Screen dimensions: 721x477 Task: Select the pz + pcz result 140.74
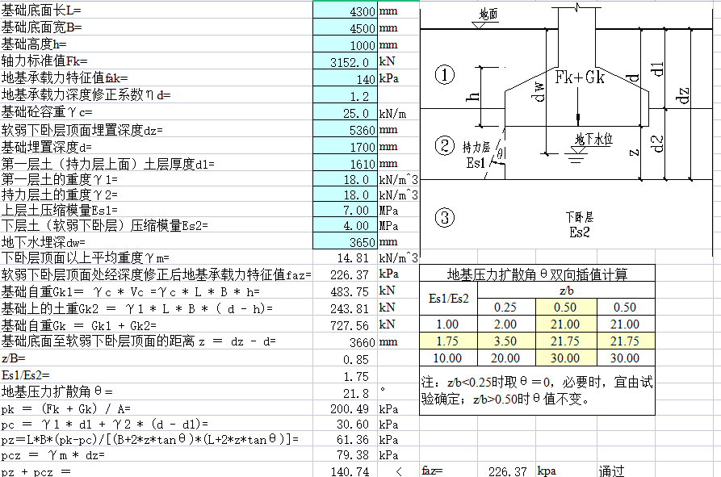[345, 471]
